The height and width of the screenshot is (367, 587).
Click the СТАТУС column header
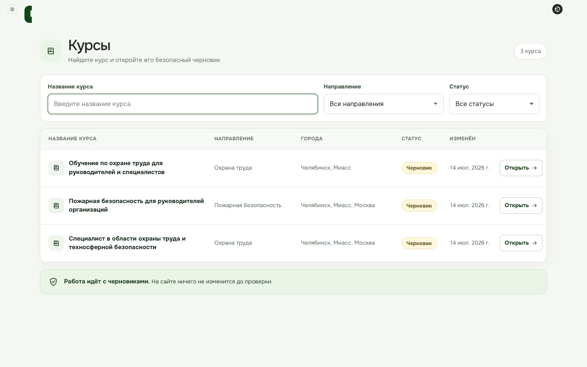point(411,139)
